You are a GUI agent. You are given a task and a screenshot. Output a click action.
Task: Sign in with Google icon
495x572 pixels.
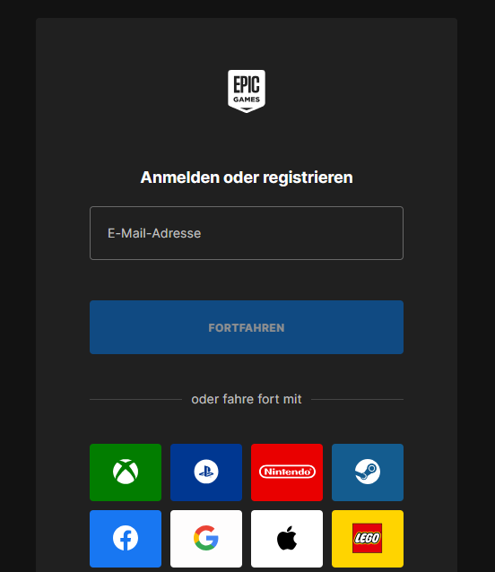click(206, 539)
